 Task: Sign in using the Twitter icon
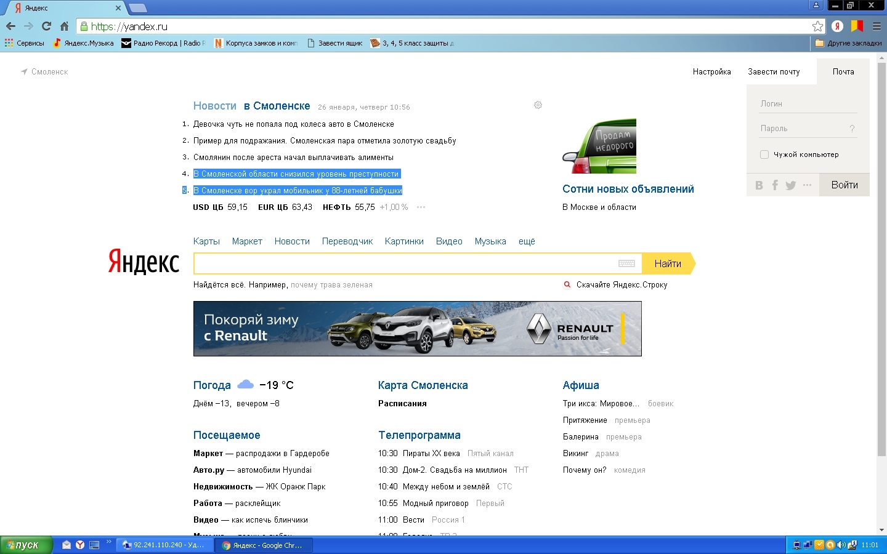pos(791,185)
